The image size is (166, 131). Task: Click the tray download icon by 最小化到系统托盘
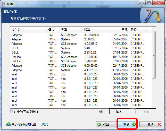click(9, 124)
